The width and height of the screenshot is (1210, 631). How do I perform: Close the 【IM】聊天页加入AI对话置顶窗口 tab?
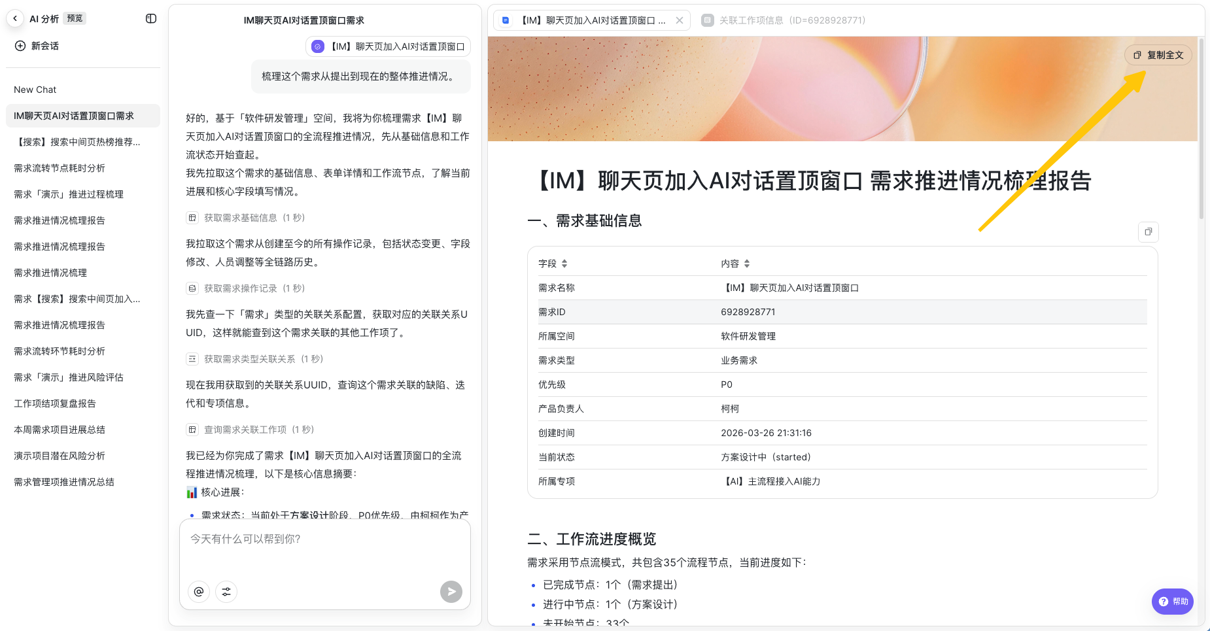680,20
